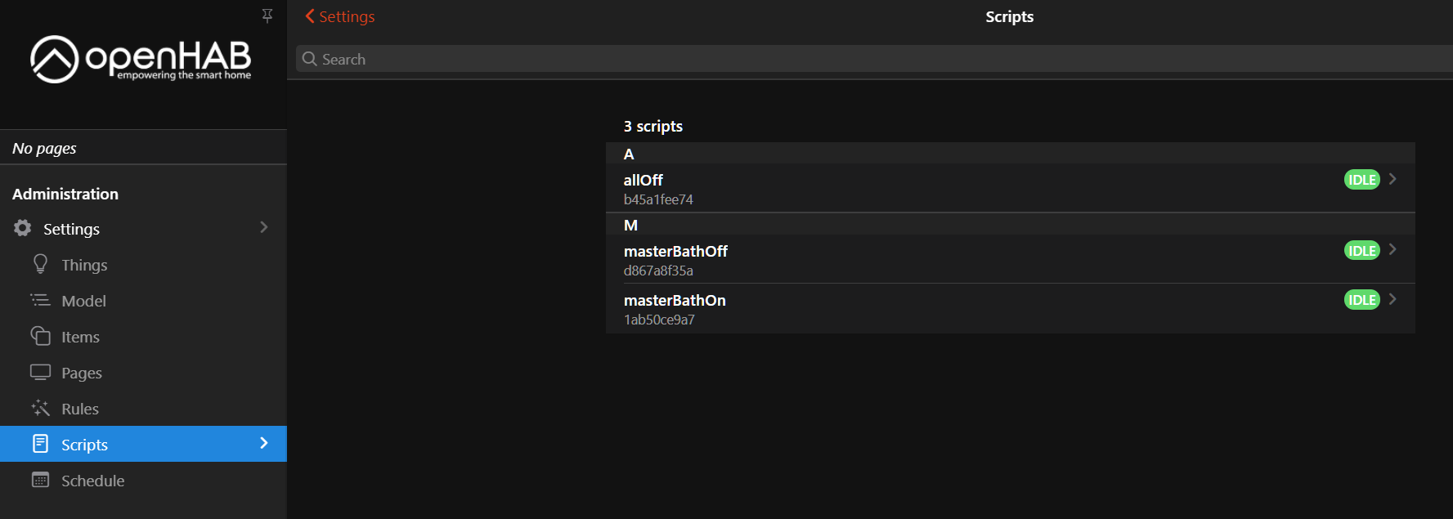The width and height of the screenshot is (1453, 519).
Task: Click the pin sidebar icon
Action: (267, 16)
